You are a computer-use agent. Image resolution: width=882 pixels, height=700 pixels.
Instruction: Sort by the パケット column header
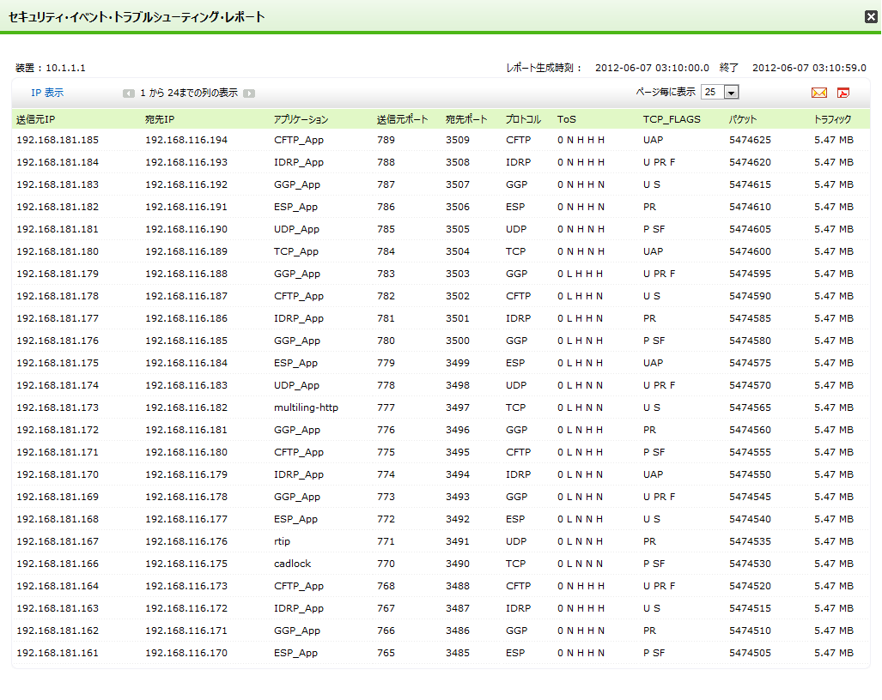(x=743, y=119)
